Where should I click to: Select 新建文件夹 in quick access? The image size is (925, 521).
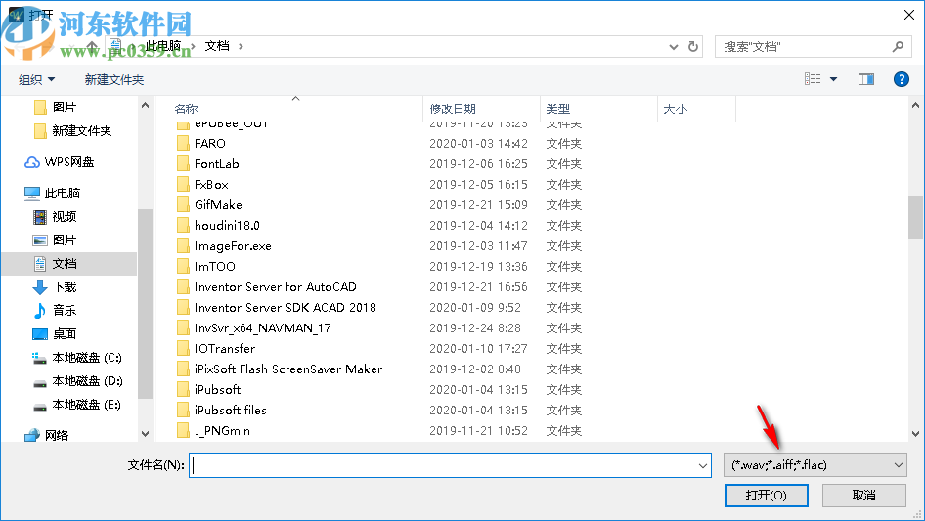tap(81, 130)
